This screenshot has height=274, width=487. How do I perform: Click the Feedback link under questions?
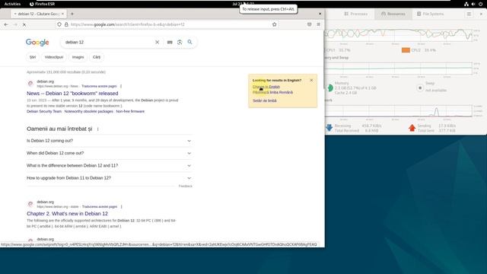click(x=186, y=186)
